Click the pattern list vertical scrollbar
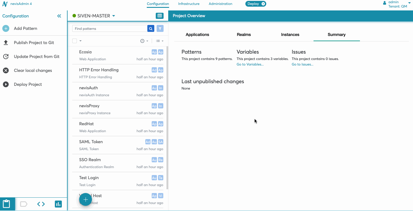 click(167, 118)
